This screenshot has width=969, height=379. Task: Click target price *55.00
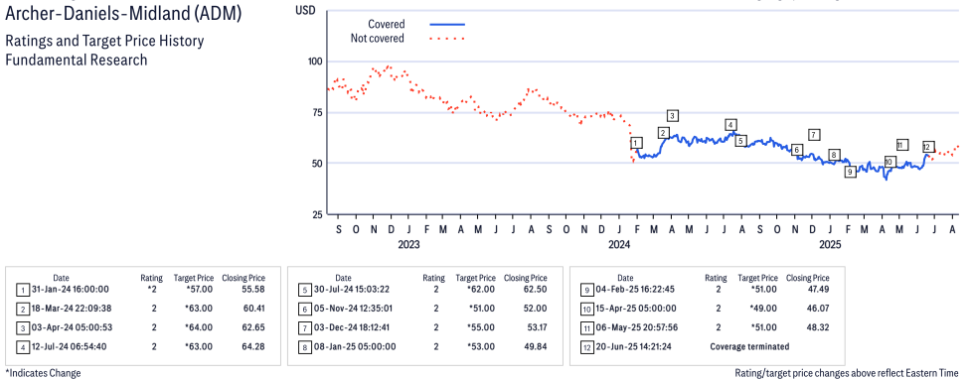[x=481, y=327]
